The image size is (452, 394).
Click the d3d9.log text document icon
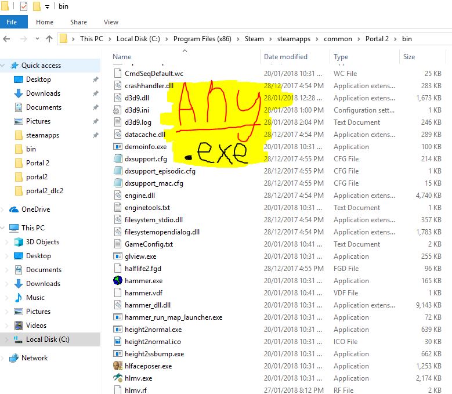(118, 122)
